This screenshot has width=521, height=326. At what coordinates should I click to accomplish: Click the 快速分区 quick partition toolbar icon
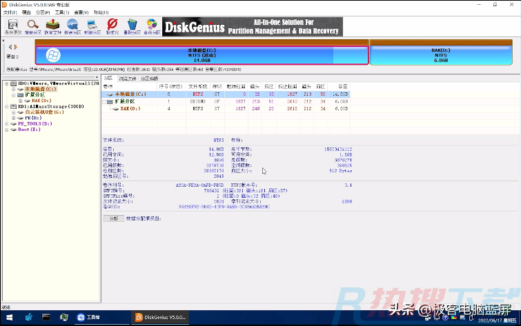coord(72,27)
